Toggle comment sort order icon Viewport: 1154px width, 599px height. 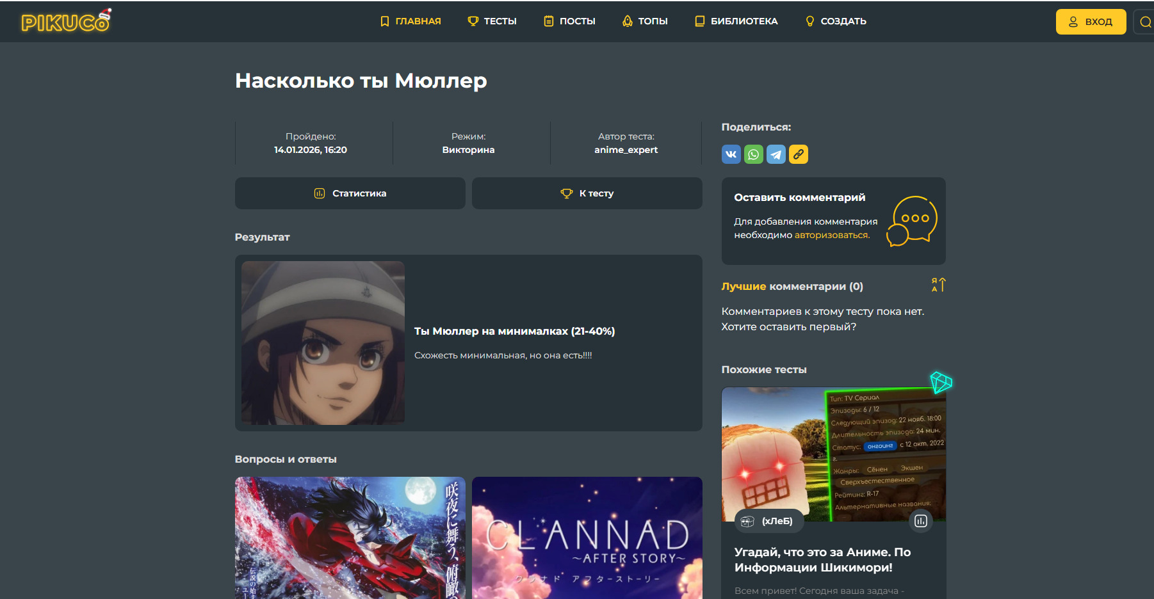pos(938,285)
